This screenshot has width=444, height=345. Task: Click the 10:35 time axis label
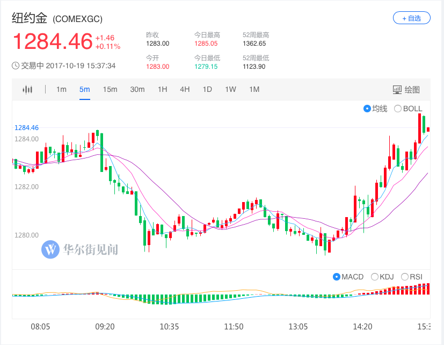169,327
